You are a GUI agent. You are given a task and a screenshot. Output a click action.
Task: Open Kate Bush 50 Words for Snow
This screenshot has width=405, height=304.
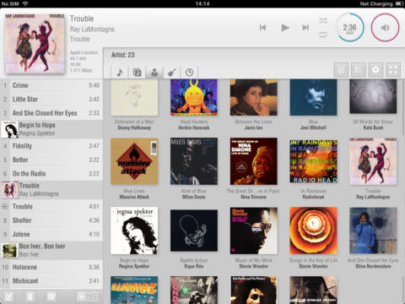373,96
